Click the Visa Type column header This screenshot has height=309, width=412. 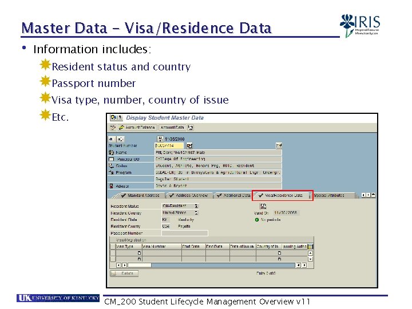[x=129, y=247]
